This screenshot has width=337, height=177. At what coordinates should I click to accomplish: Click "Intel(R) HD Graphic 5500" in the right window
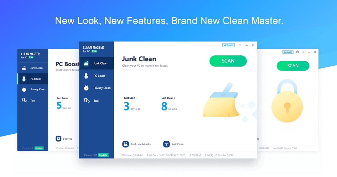(285, 148)
